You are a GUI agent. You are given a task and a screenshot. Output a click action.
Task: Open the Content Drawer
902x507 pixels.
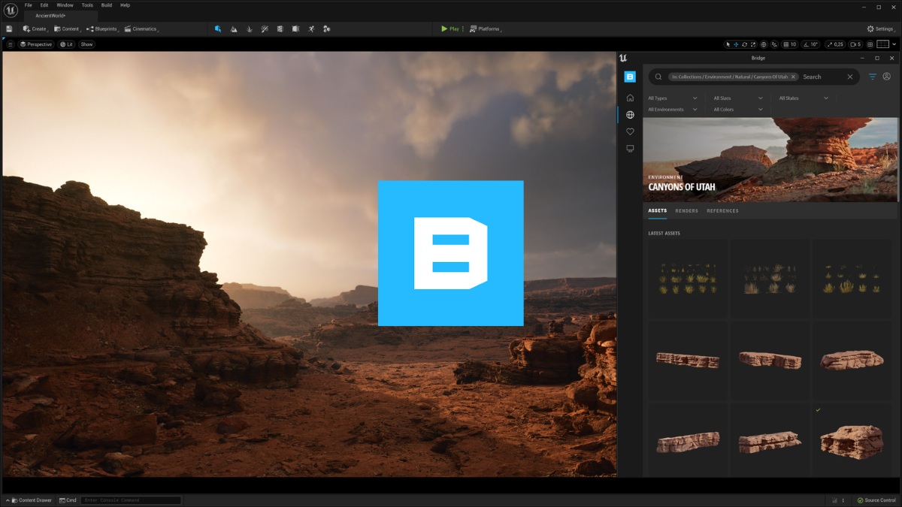click(x=31, y=500)
